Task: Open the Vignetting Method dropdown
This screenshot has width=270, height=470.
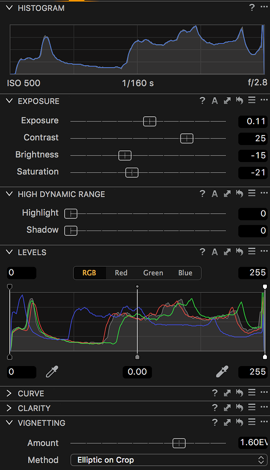Action: click(x=169, y=460)
